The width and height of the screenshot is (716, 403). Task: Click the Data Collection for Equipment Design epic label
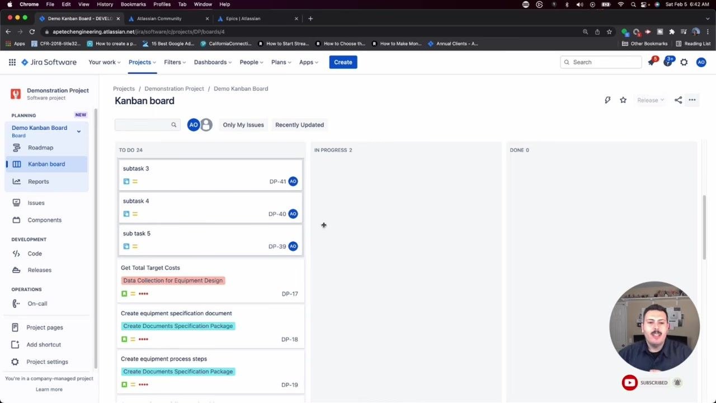pos(173,280)
